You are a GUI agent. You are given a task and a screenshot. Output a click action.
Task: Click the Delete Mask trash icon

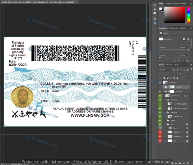click(188, 61)
